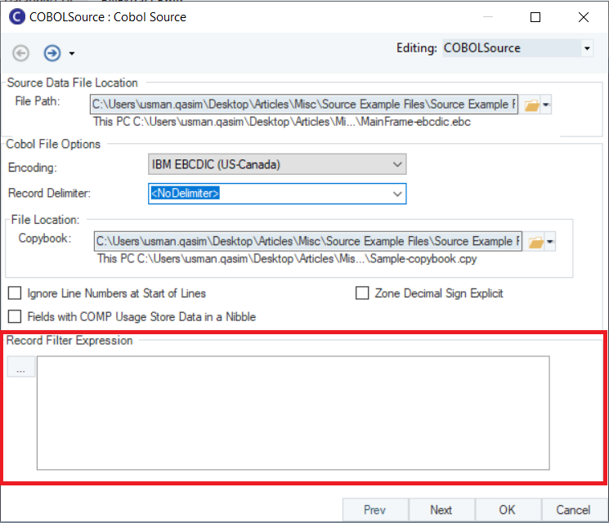The image size is (609, 523).
Task: Click inside the Record Filter Expression text area
Action: click(293, 412)
